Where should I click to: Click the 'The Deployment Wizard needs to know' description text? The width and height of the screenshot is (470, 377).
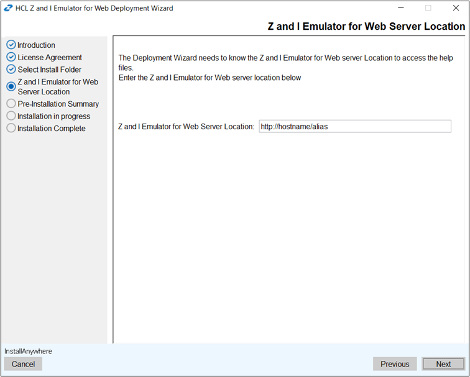[285, 63]
